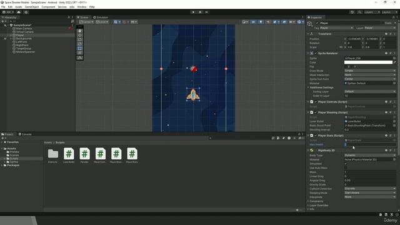The height and width of the screenshot is (225, 400).
Task: Open the Sorting Layer dropdown
Action: (370, 91)
